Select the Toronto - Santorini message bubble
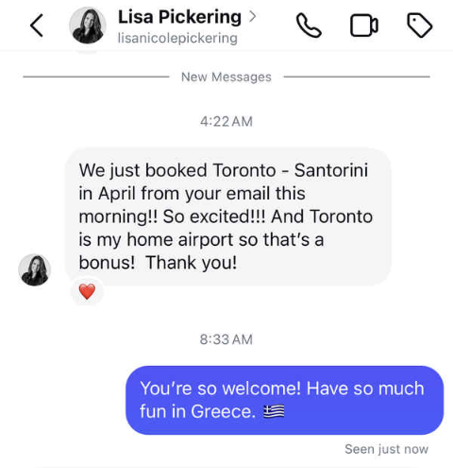 (228, 217)
